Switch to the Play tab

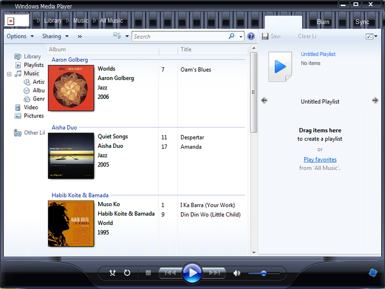pyautogui.click(x=283, y=22)
